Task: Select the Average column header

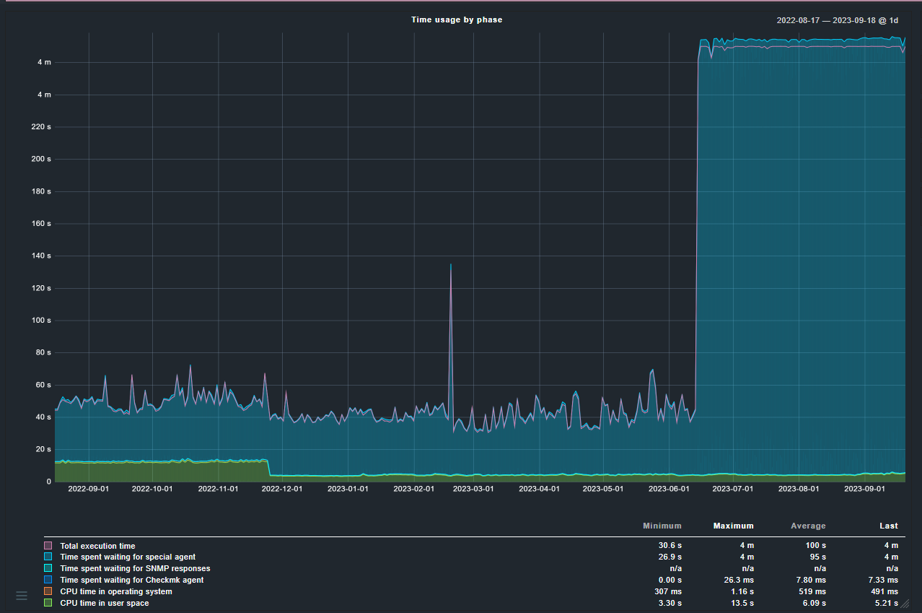Action: [x=807, y=526]
